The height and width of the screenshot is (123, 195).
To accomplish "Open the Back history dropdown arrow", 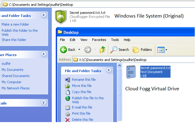I will tap(79, 50).
